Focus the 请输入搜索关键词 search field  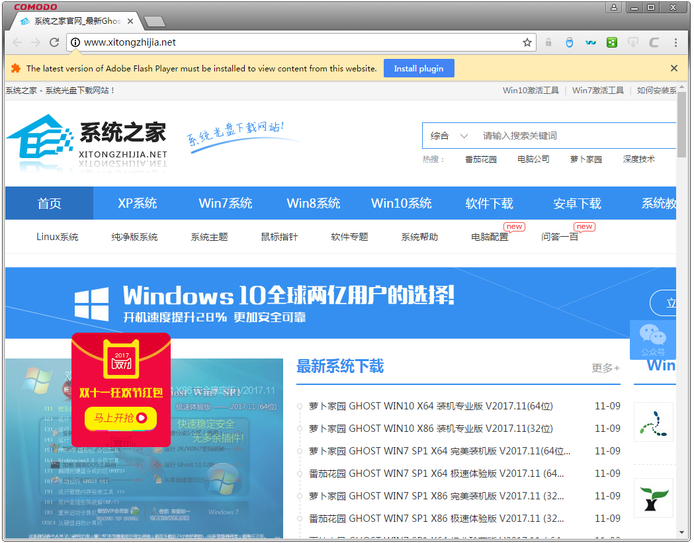[576, 136]
